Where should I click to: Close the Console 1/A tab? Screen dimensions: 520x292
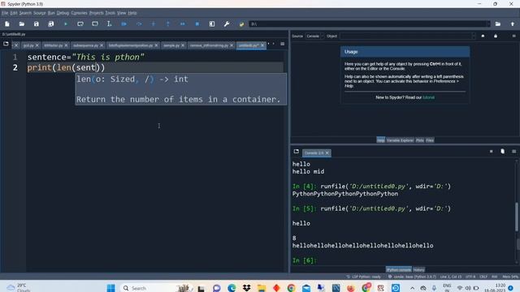[327, 153]
